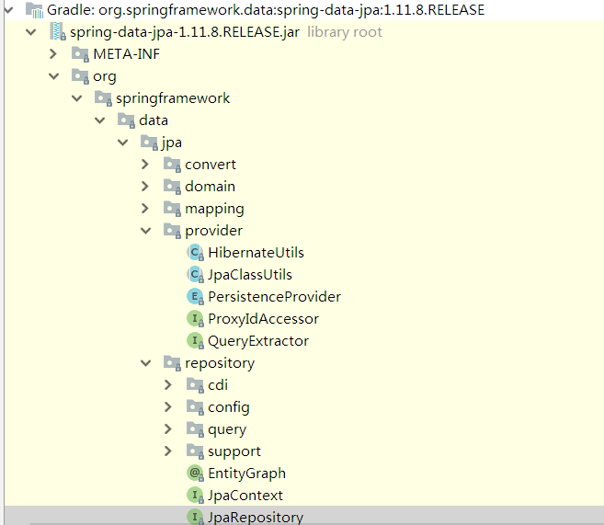The image size is (604, 525).
Task: Click the META-INF folder icon
Action: pyautogui.click(x=80, y=54)
